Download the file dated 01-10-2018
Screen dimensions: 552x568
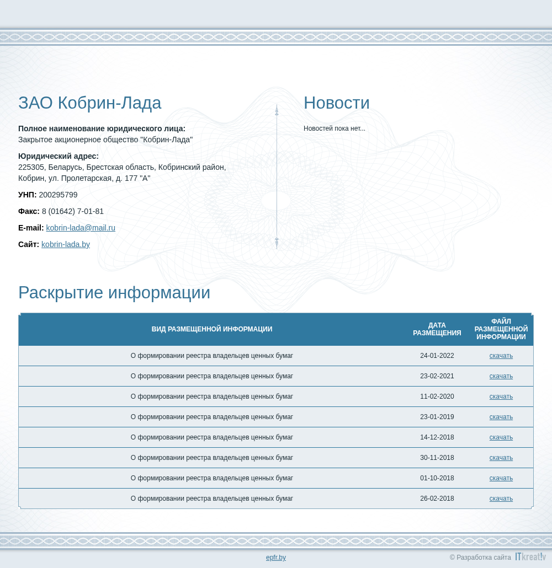point(501,478)
